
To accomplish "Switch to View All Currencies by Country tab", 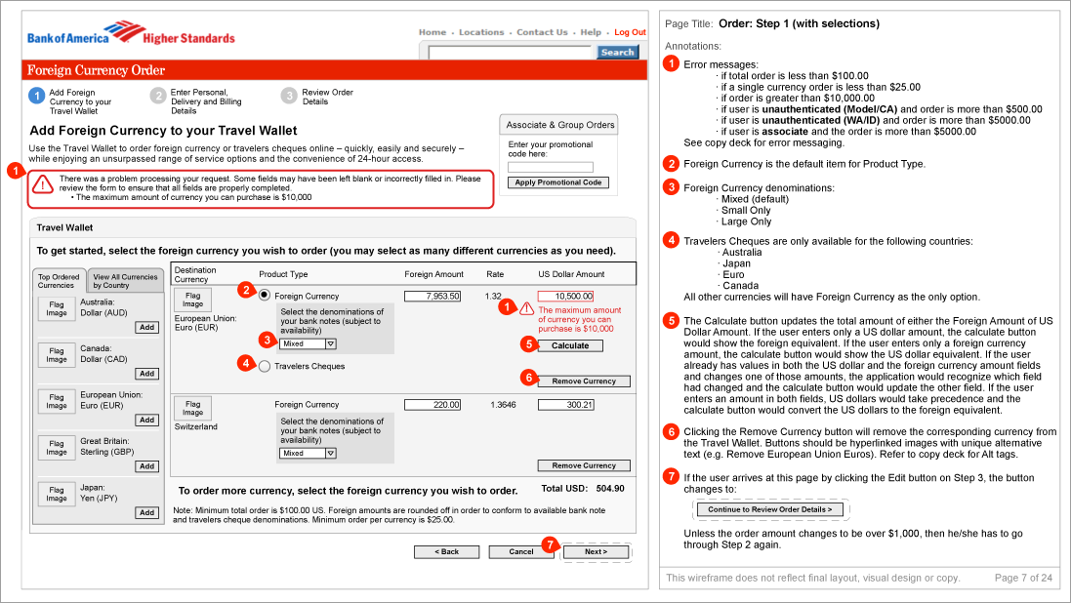I will (125, 281).
